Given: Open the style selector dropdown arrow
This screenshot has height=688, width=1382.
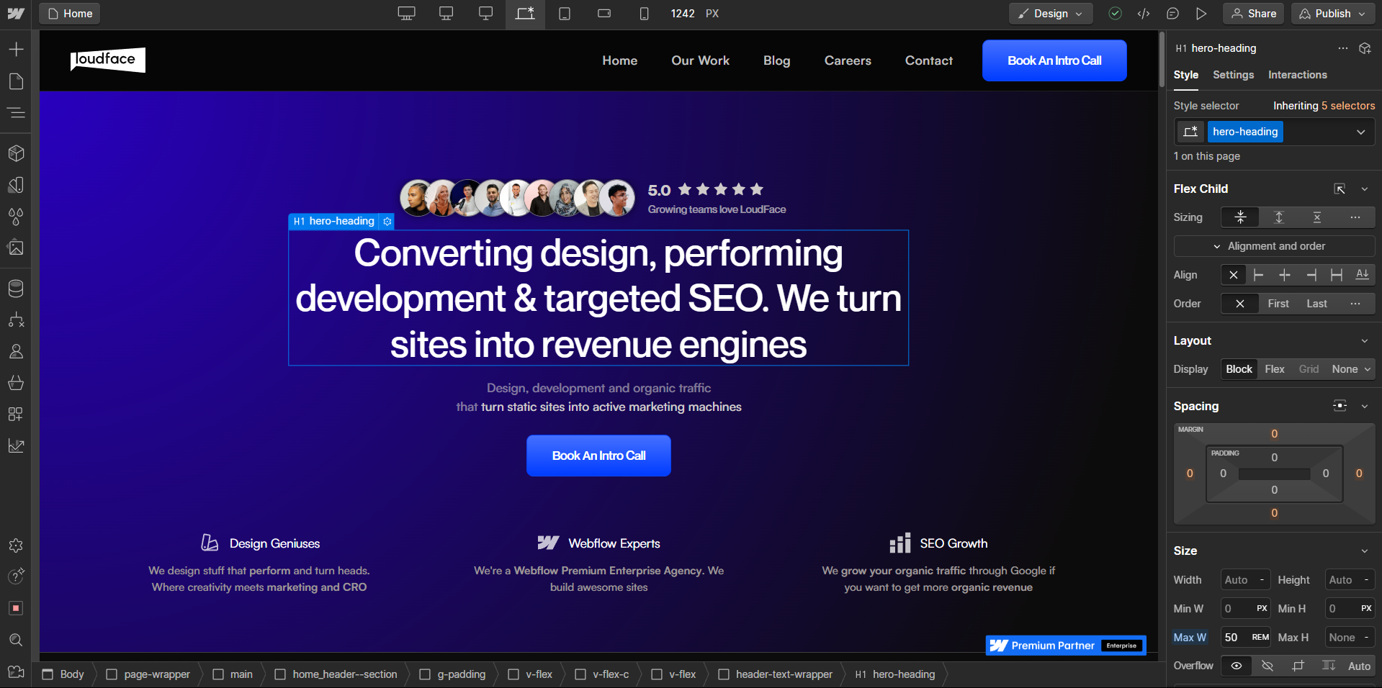Looking at the screenshot, I should 1361,132.
